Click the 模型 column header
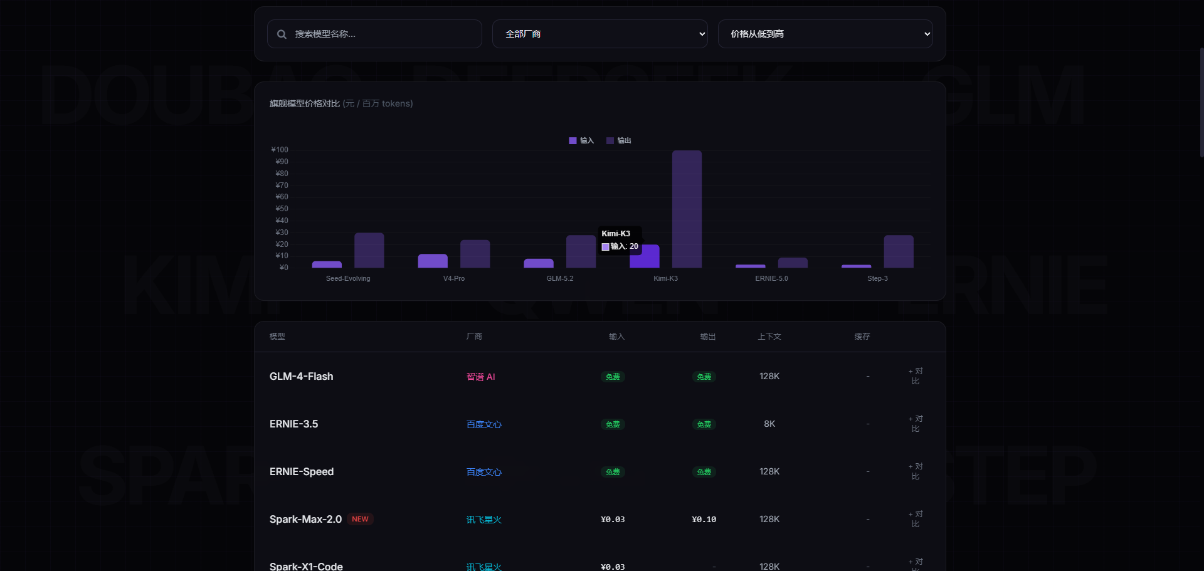Image resolution: width=1204 pixels, height=571 pixels. pos(277,337)
